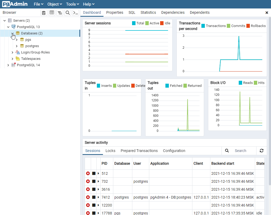This screenshot has height=215, width=271.
Task: Switch to the Statistics tab
Action: [148, 12]
